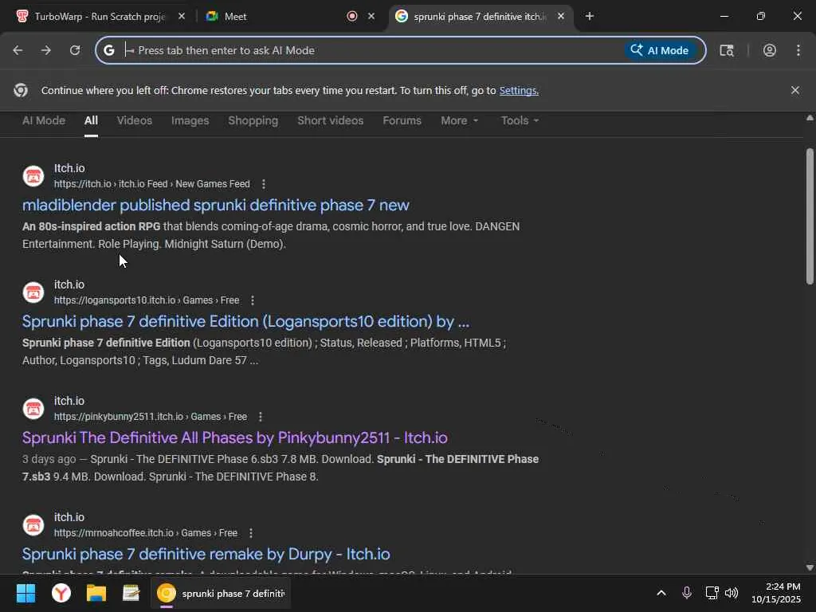Viewport: 816px width, 612px height.
Task: Click the Chrome icon in the infobar
Action: pyautogui.click(x=21, y=90)
